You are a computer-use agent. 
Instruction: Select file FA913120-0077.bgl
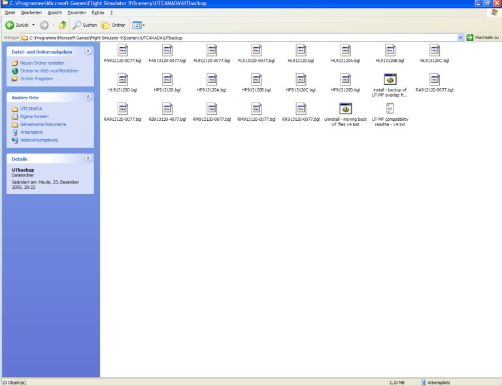coord(167,54)
